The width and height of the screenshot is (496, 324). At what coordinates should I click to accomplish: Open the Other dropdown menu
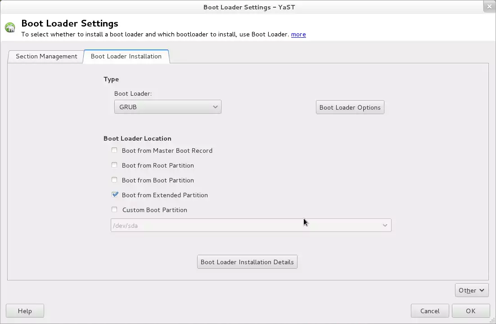coord(471,290)
